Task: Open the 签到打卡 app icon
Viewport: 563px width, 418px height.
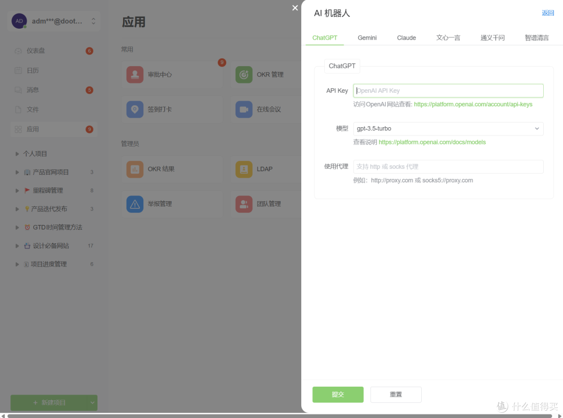Action: click(x=134, y=109)
